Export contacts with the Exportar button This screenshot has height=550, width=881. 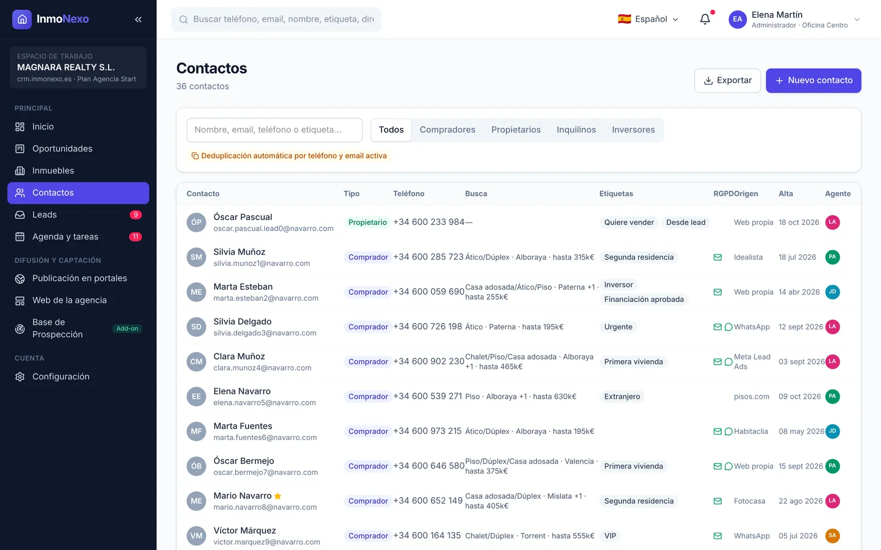pos(727,80)
